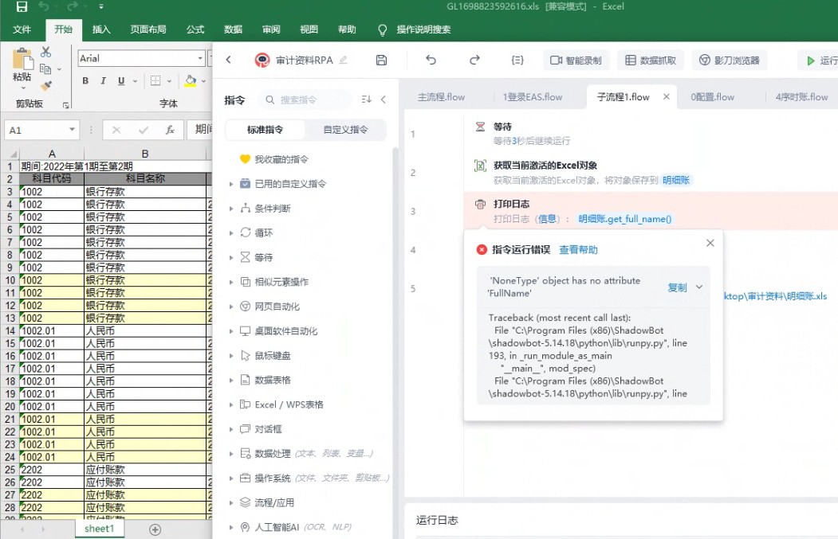Close the 指令运行错误 error popup

pyautogui.click(x=710, y=243)
